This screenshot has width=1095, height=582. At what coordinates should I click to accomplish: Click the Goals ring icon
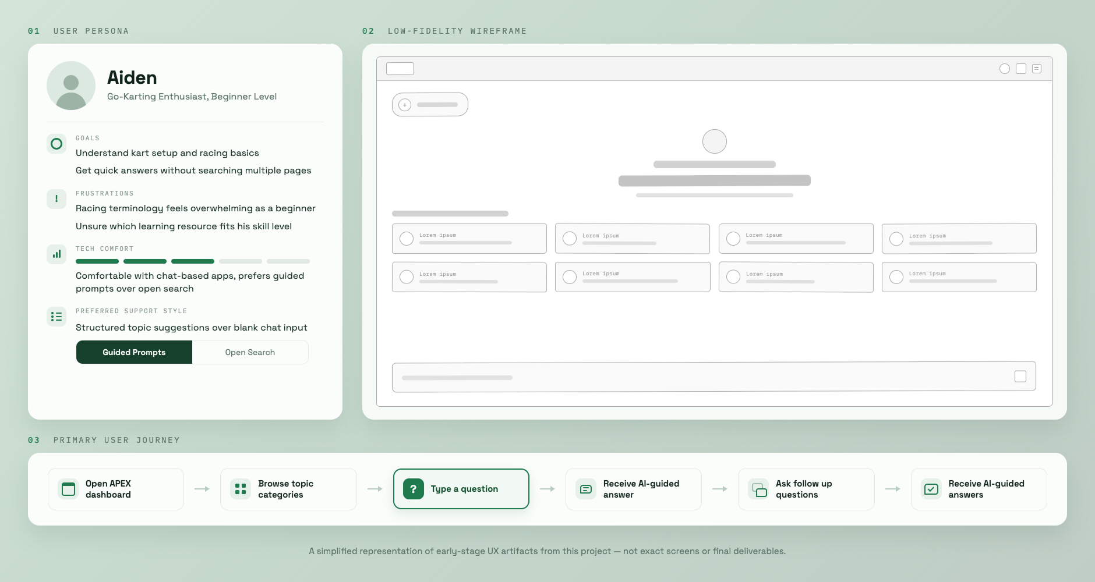(x=56, y=144)
